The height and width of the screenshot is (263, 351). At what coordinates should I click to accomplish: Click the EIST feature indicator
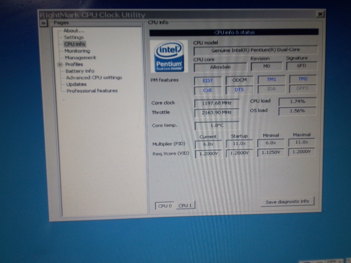(208, 81)
